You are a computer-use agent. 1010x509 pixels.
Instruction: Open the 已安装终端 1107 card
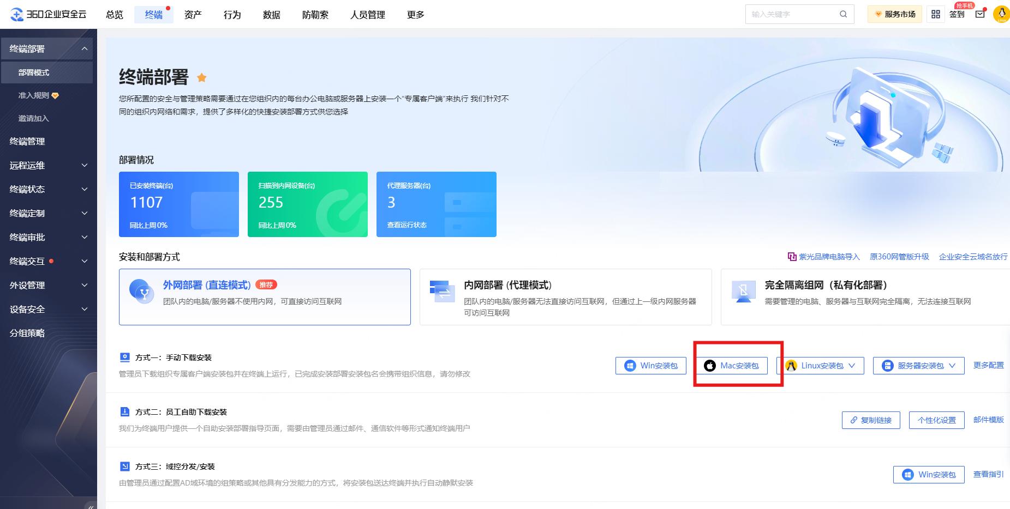[179, 204]
